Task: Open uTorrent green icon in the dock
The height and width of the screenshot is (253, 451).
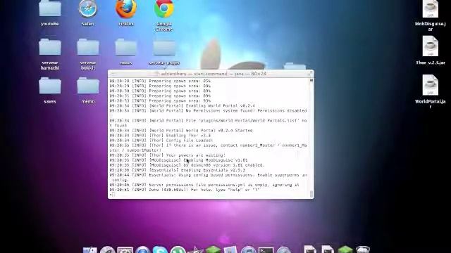Action: [x=178, y=249]
